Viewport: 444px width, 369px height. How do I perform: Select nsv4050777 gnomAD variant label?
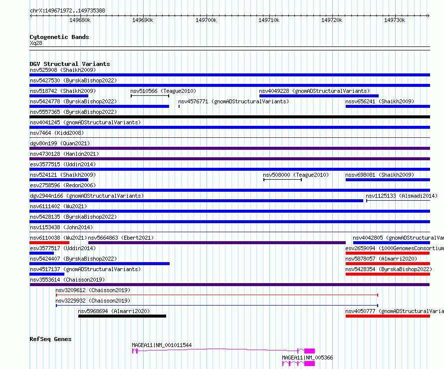(x=395, y=311)
